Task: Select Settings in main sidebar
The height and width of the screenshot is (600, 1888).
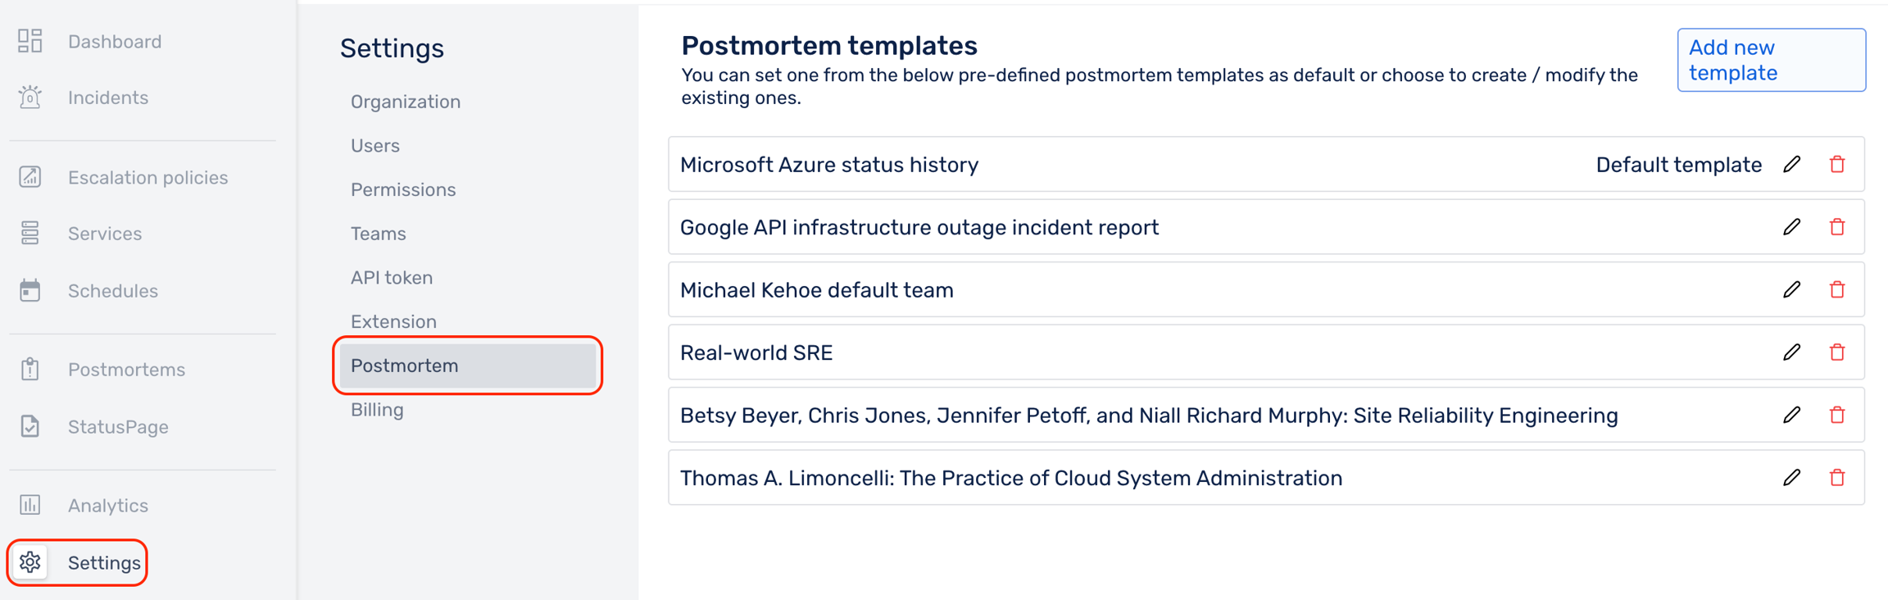Action: click(x=104, y=562)
